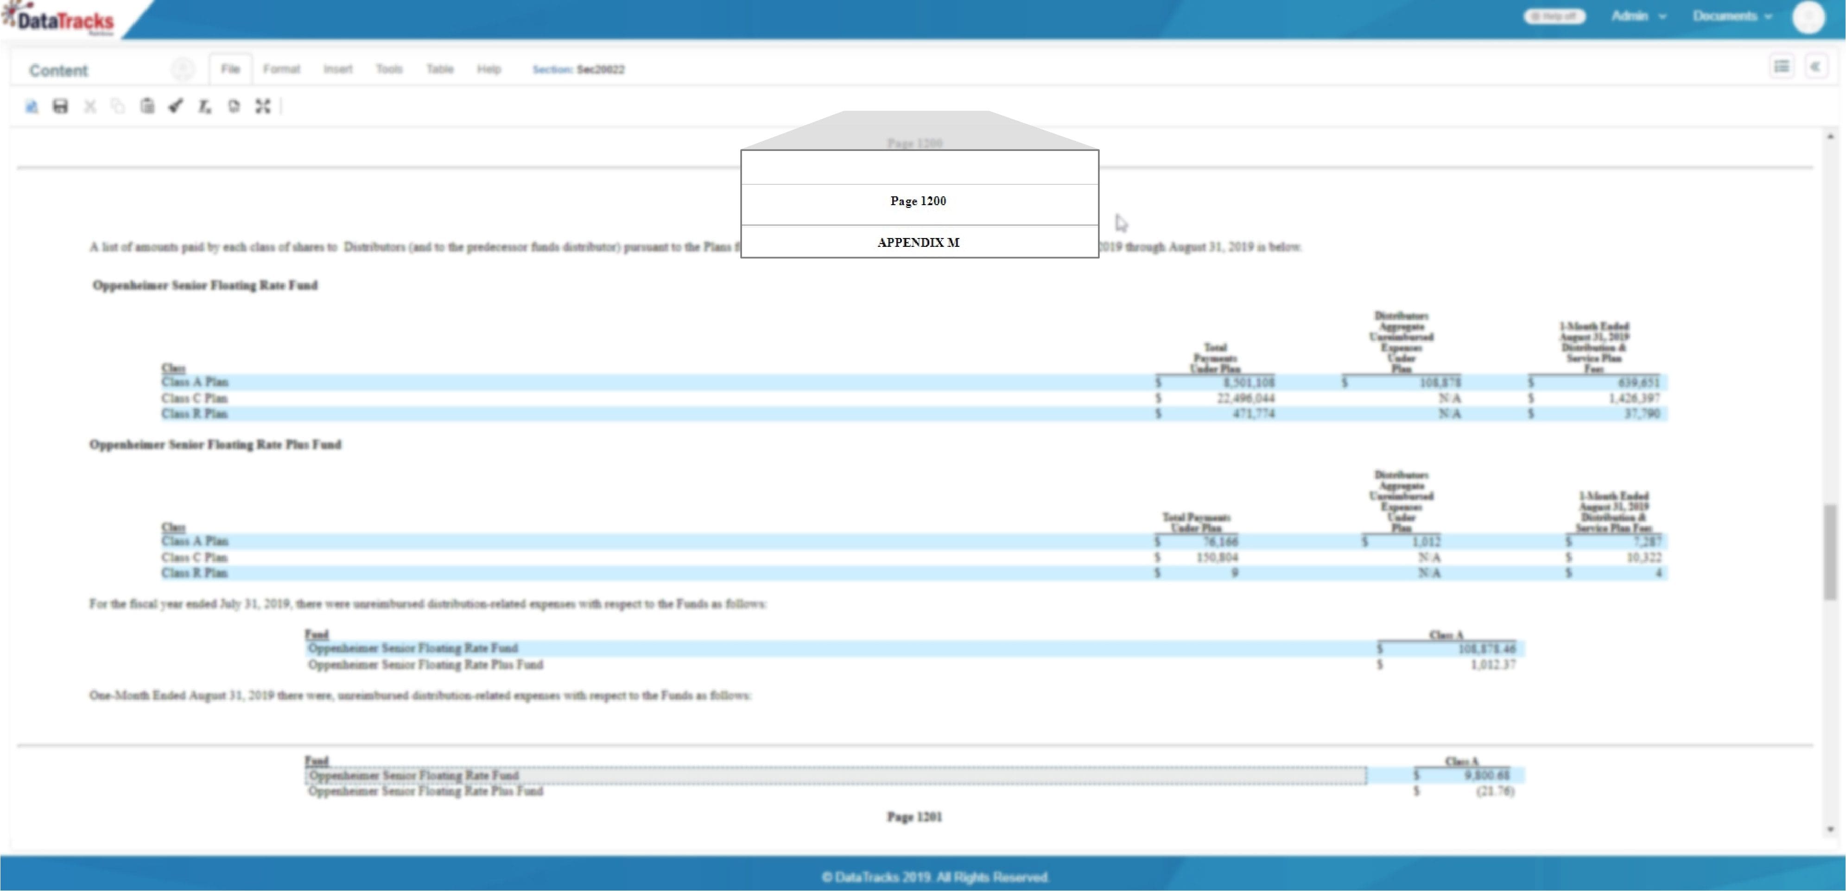Click the 'APPENDIX M' heading text

(x=918, y=242)
